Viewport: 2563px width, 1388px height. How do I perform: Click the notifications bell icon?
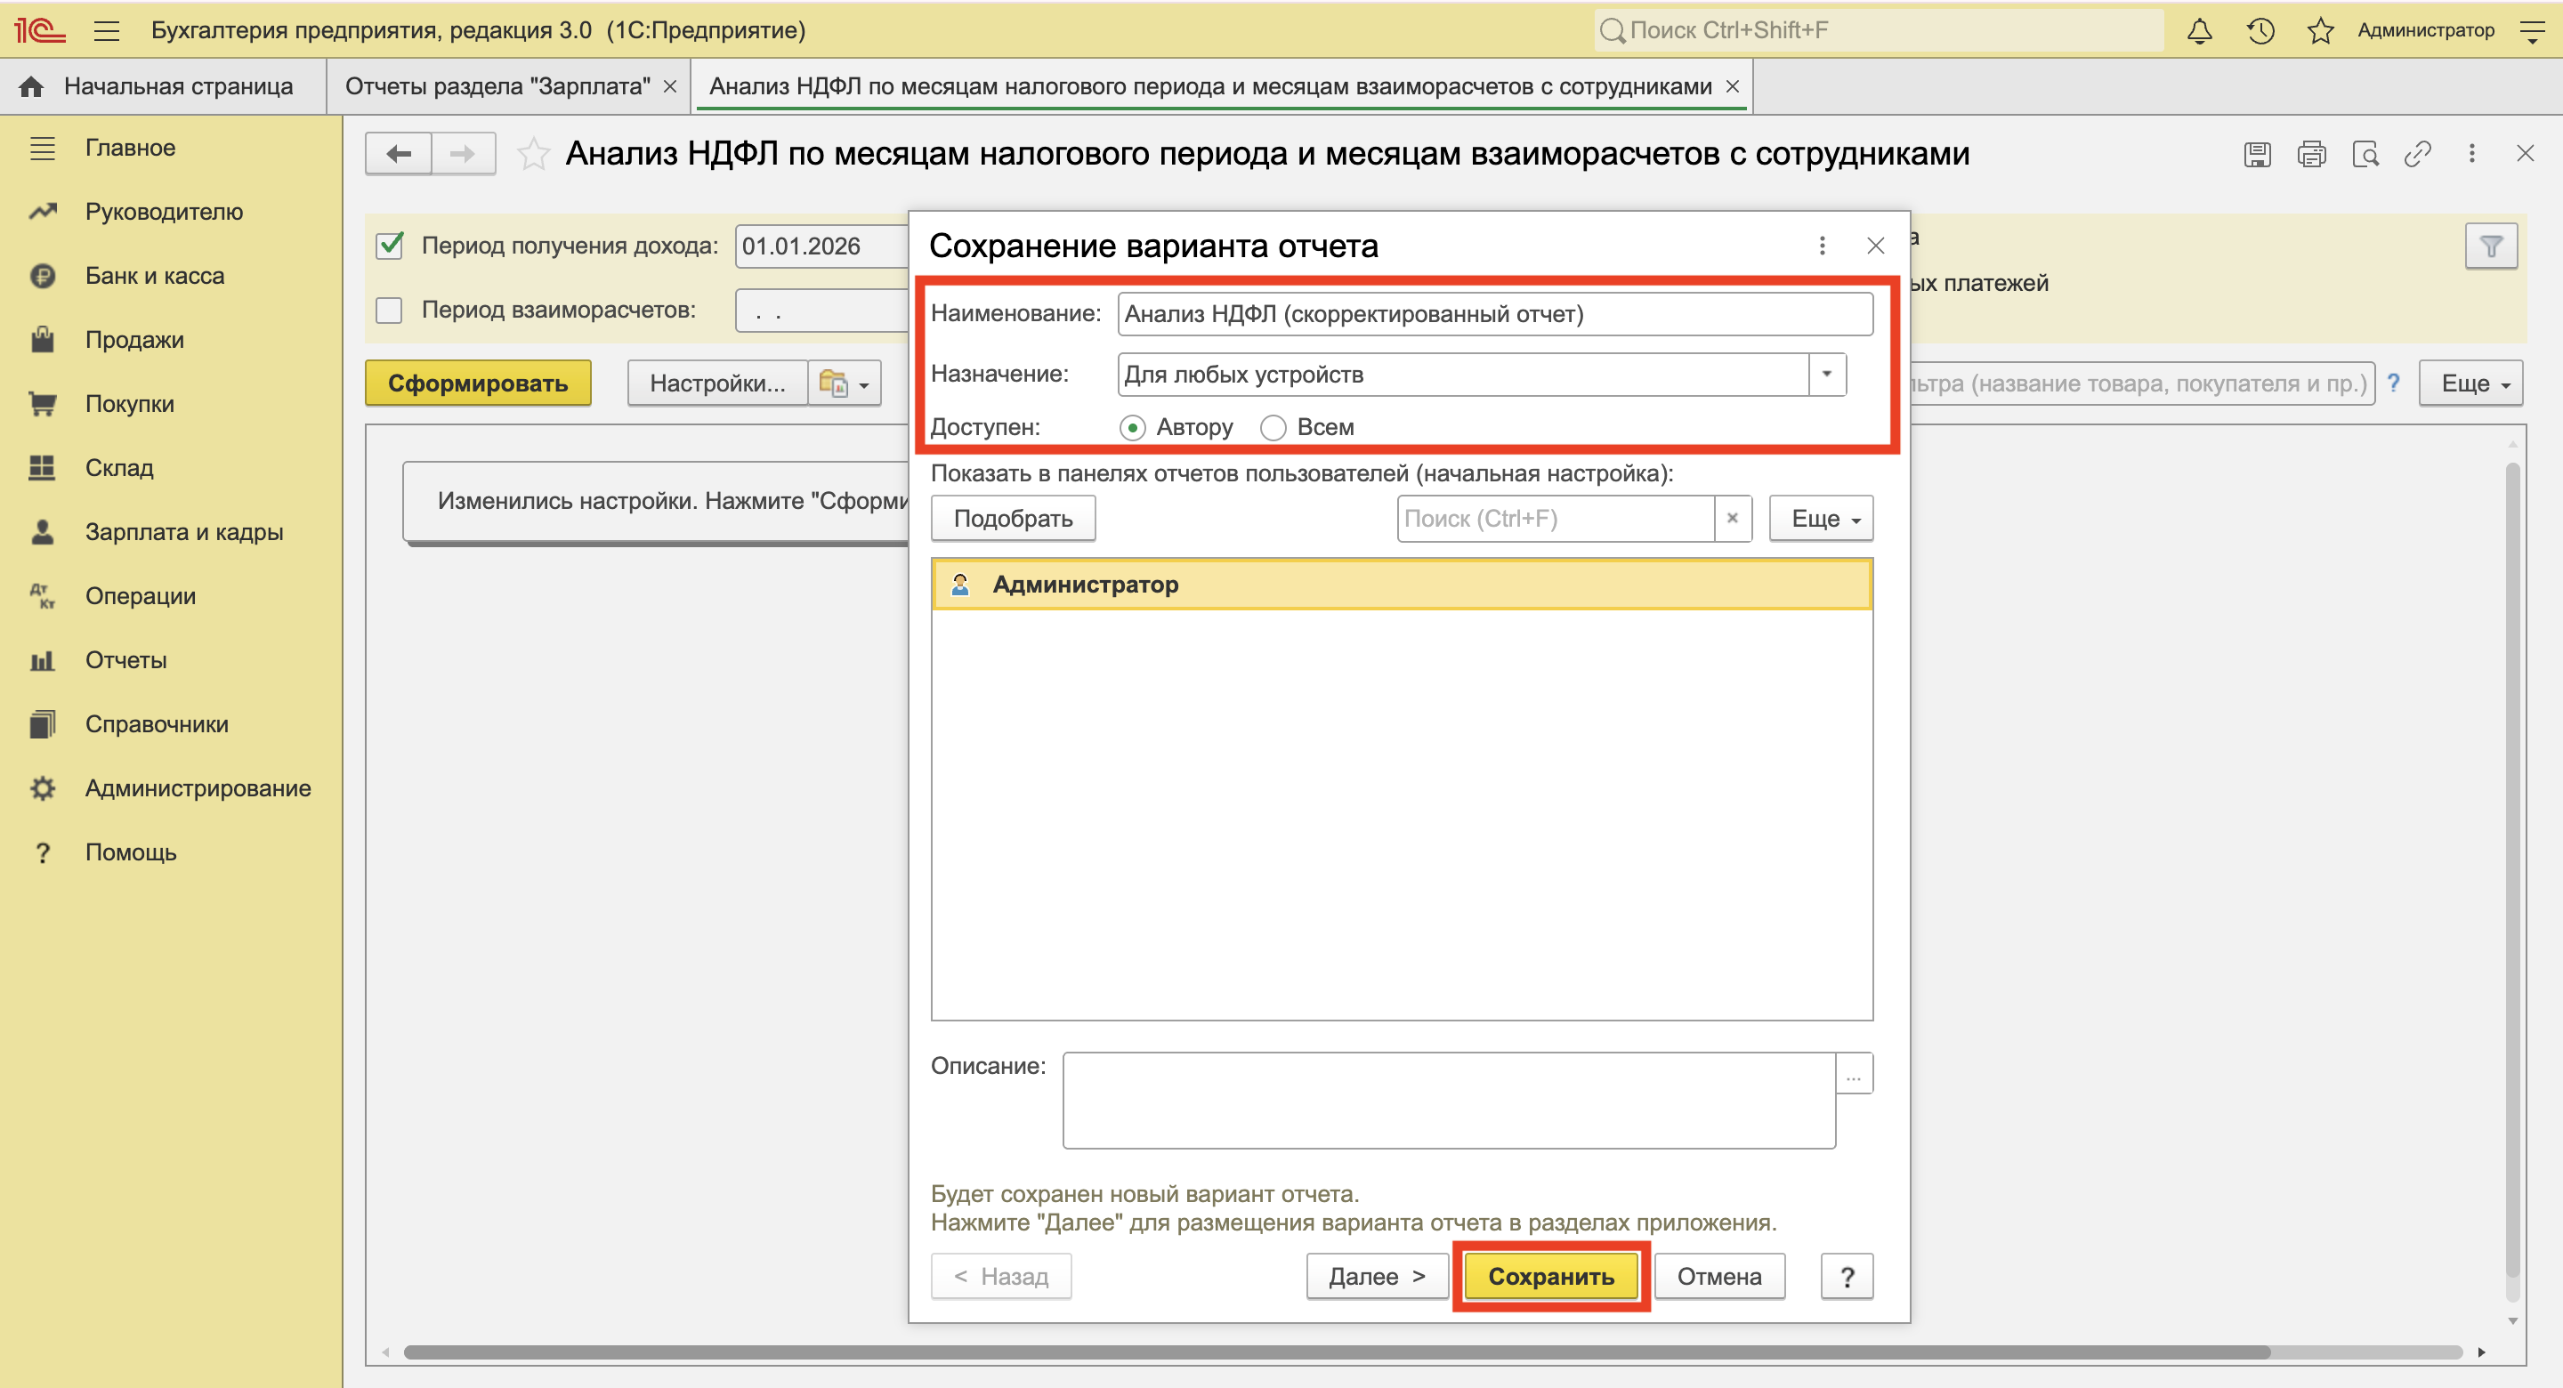2199,31
